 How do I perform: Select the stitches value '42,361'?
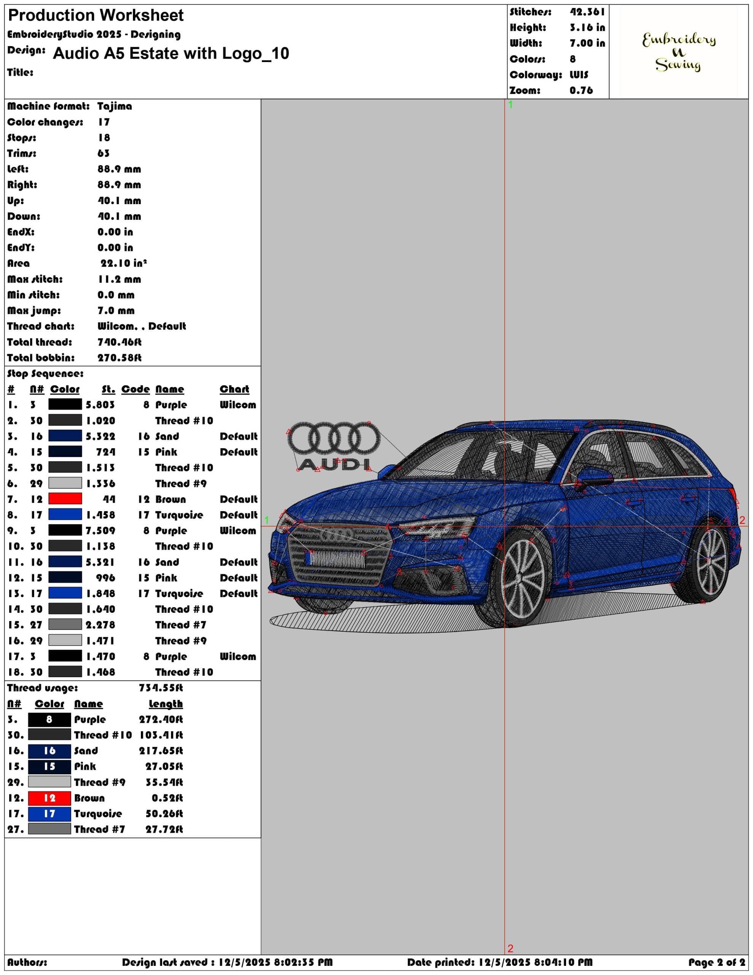(587, 12)
